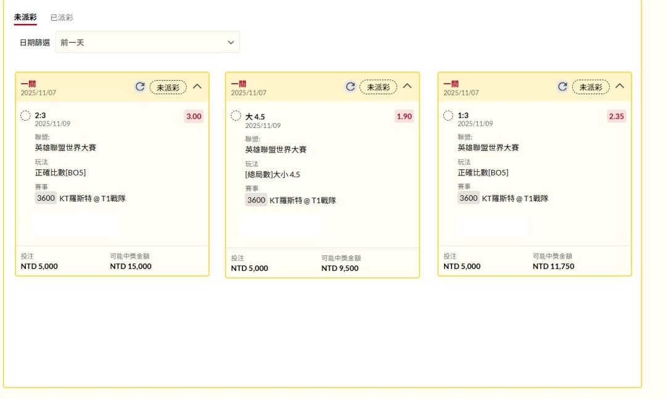Click the 3600 match code in 大 4.5 card
The height and width of the screenshot is (399, 666).
coord(256,200)
